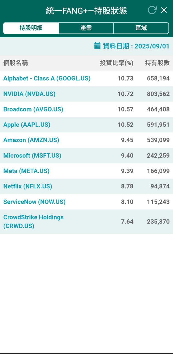Switch to the 區域 tab

click(141, 28)
